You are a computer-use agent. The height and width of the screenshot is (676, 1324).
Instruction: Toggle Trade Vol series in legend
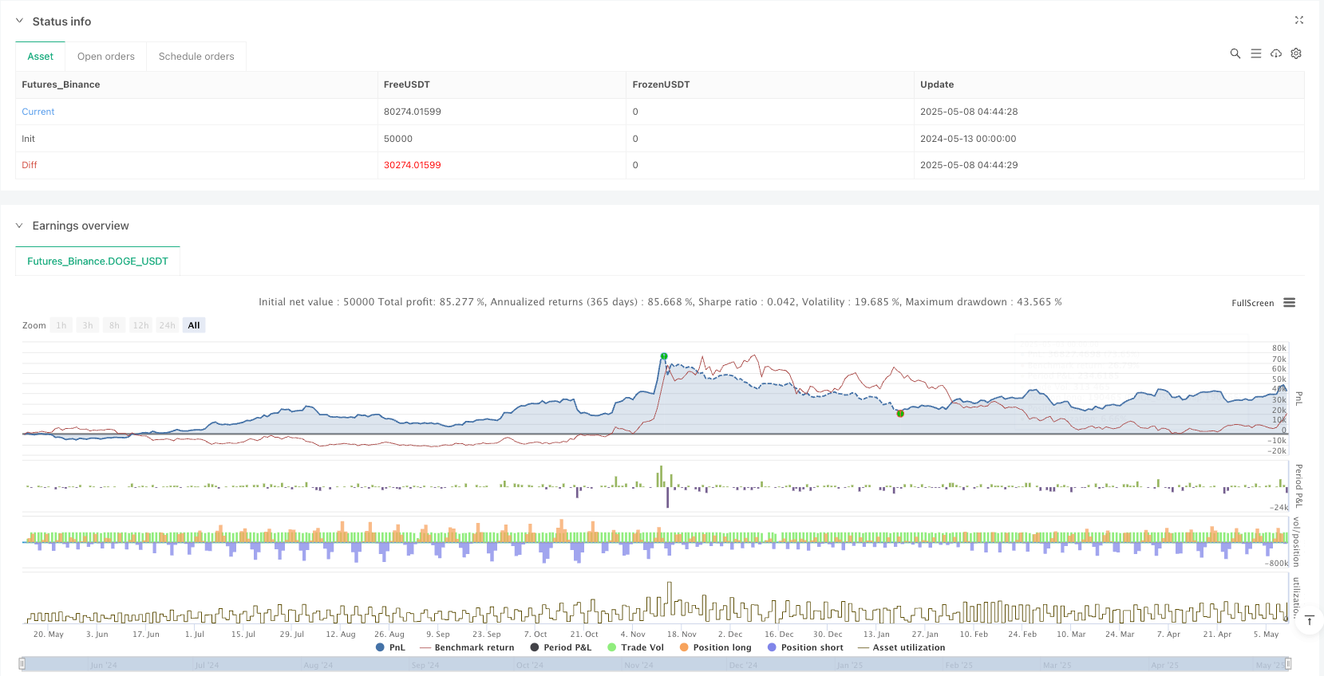pos(635,647)
